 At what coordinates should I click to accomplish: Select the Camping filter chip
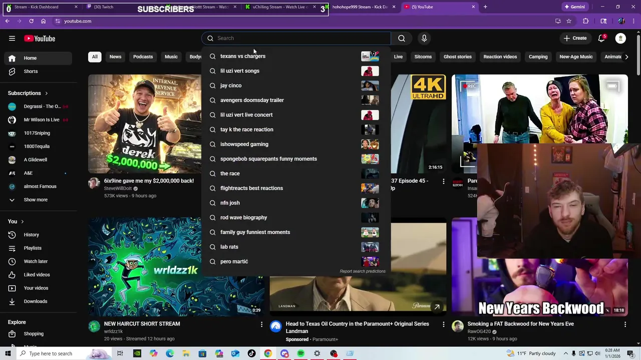point(538,56)
